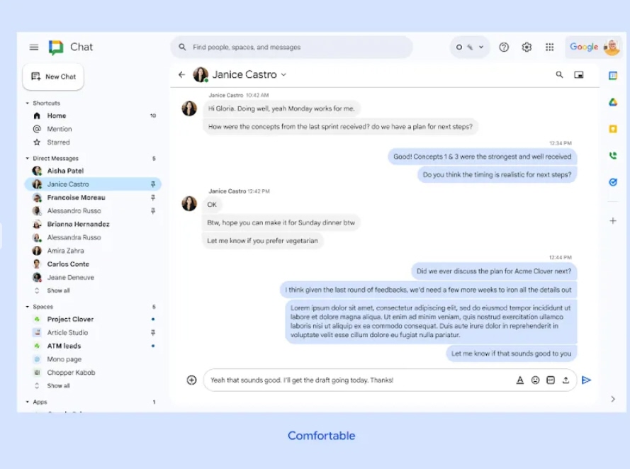Open the emoji picker in message box
The image size is (630, 469).
[x=535, y=380]
